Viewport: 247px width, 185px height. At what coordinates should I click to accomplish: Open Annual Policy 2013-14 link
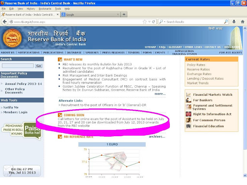tap(24, 84)
